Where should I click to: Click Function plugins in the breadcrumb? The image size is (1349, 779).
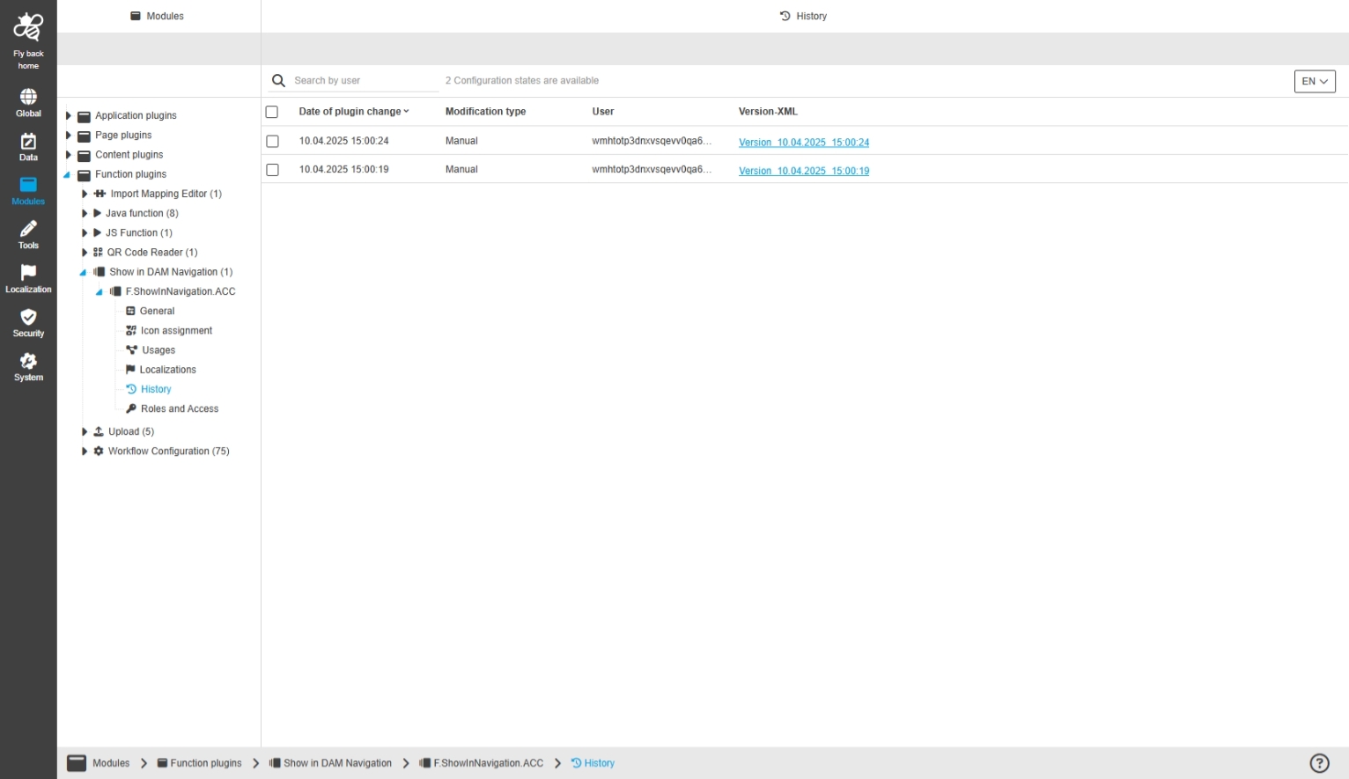[x=205, y=763]
